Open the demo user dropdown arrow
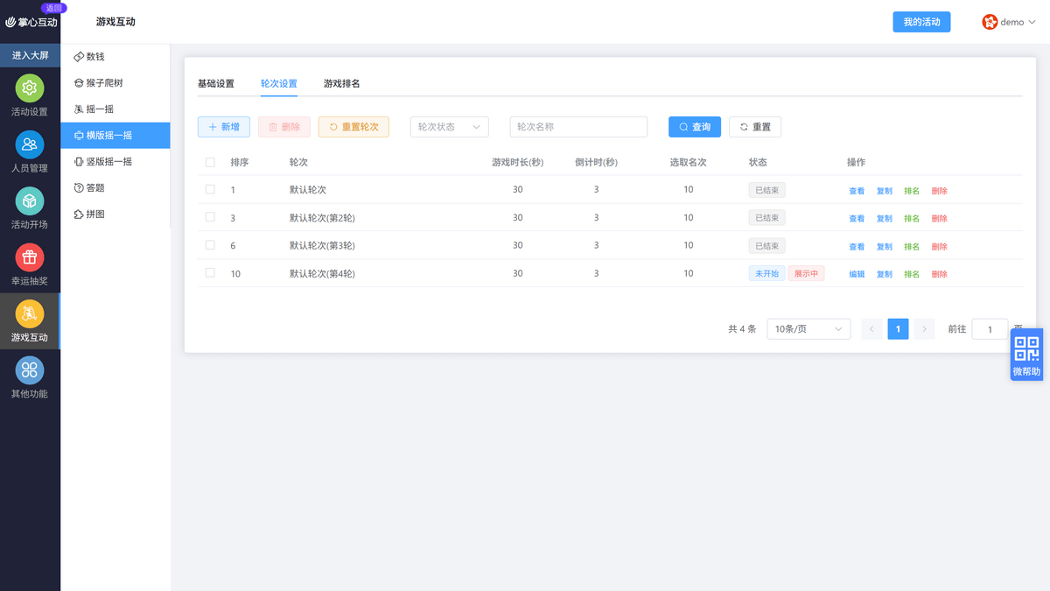Screen dimensions: 1050x591 [1031, 23]
